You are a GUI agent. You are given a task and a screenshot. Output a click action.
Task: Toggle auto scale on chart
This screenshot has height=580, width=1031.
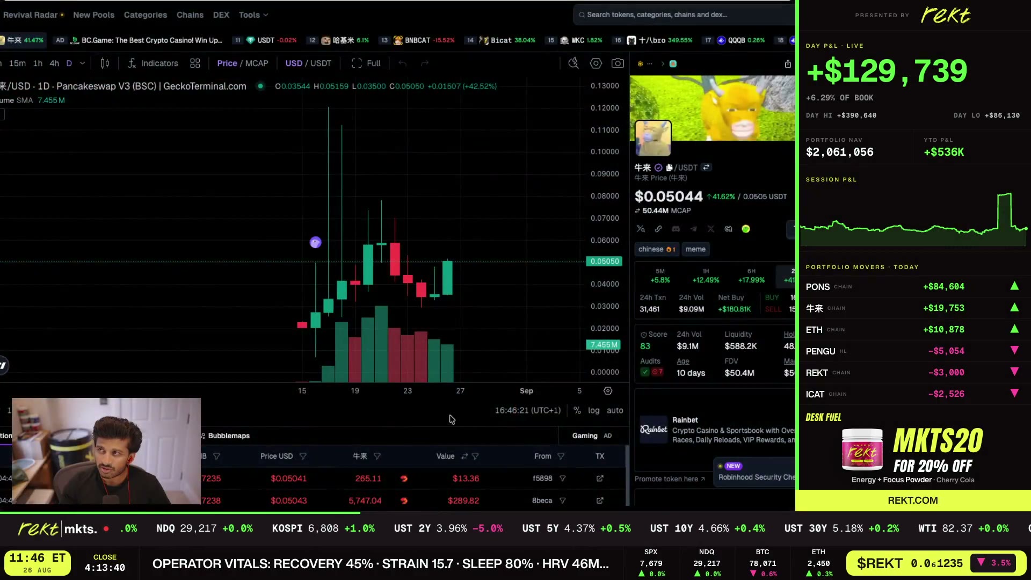click(615, 410)
